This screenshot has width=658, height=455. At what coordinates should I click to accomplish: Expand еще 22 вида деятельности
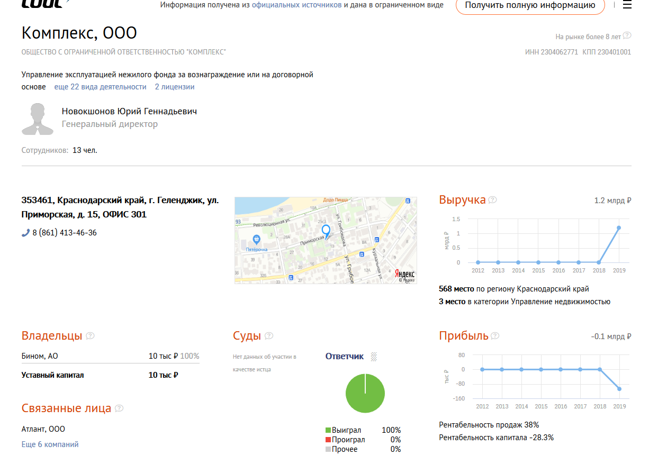click(100, 87)
